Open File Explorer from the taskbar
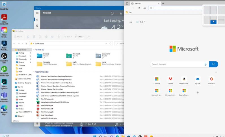Screen dimensions: 225x137 123,136
